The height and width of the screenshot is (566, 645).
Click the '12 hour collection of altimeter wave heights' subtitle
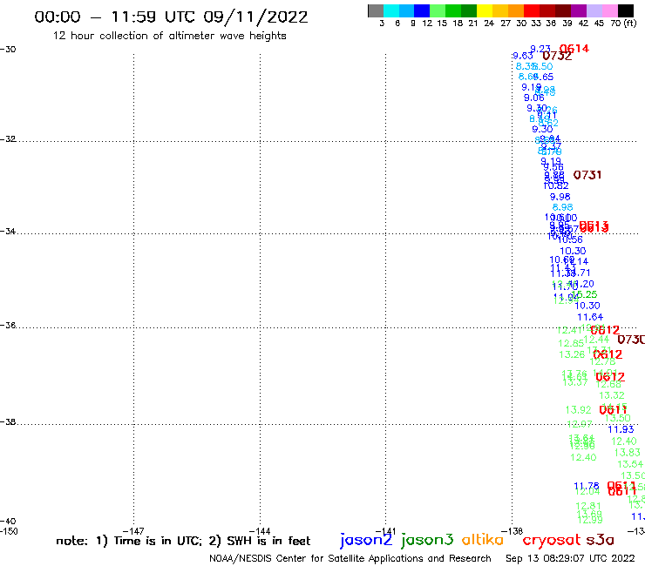point(169,36)
